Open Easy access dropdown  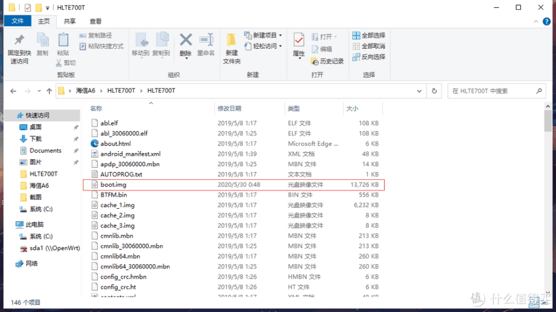click(263, 46)
